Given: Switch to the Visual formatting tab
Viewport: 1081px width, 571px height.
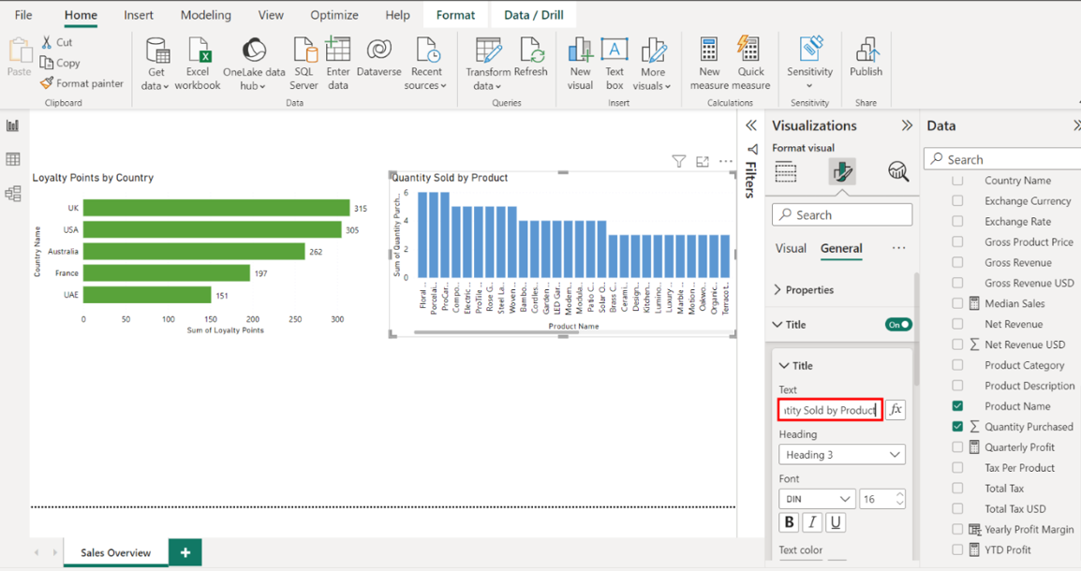Looking at the screenshot, I should pos(791,249).
